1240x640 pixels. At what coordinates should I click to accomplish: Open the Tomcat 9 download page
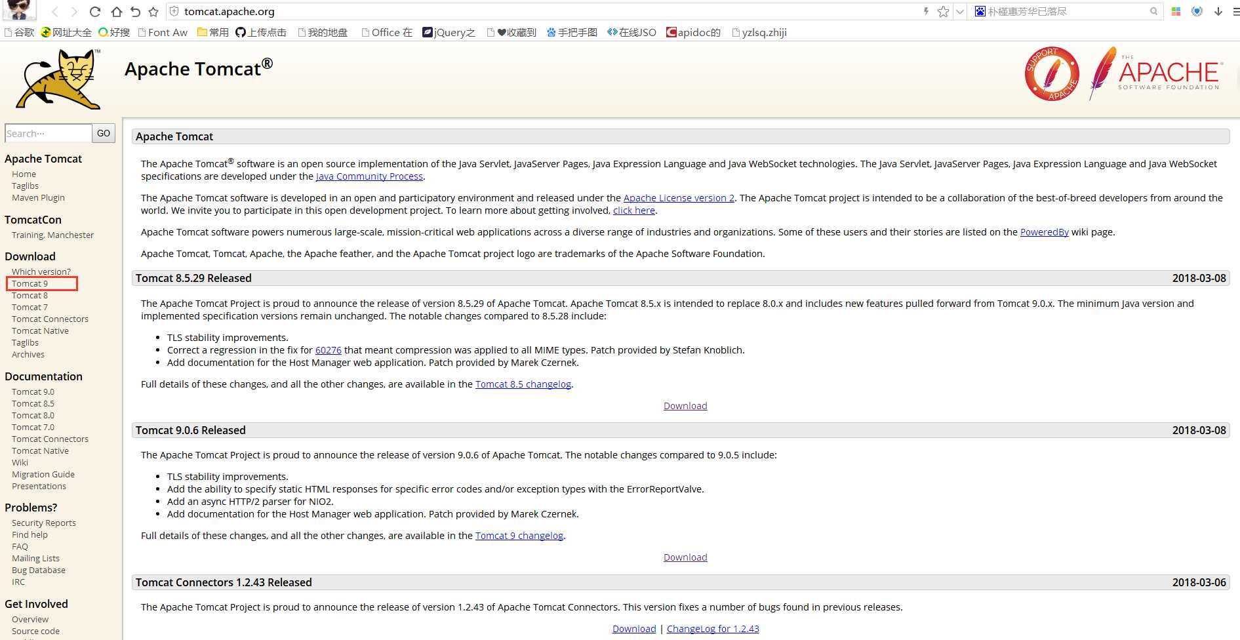[x=30, y=284]
